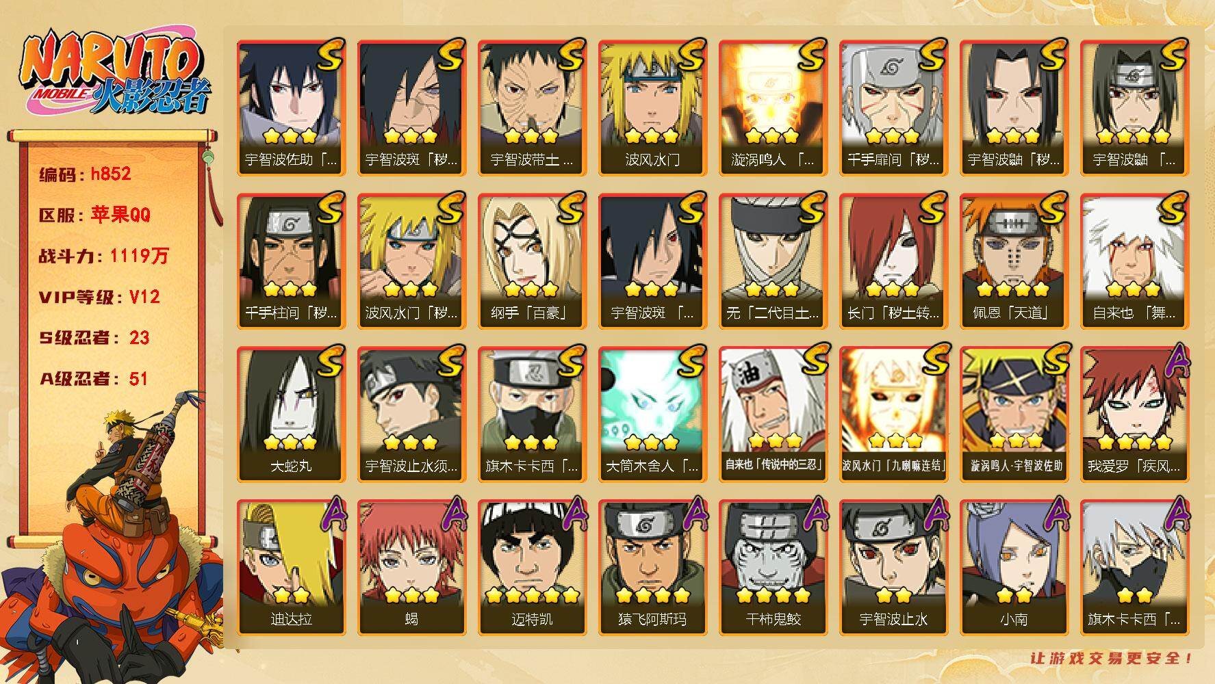Choose the 波风水门「九喇嘛连结」 card
1215x684 pixels.
coord(894,414)
